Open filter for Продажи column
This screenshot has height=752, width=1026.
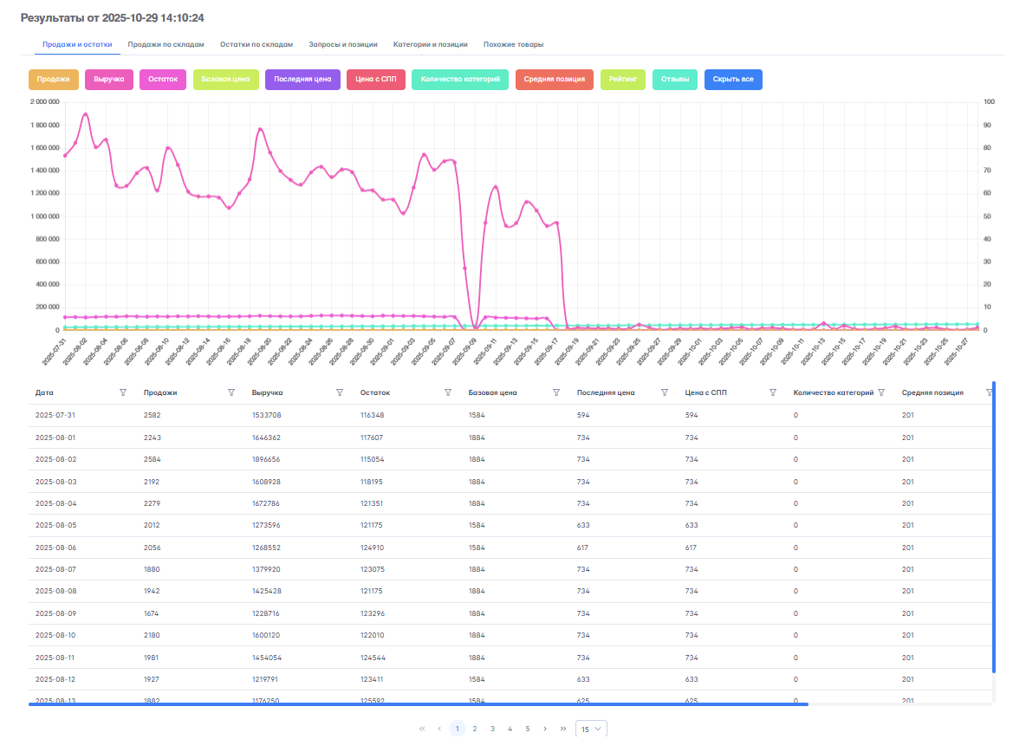coord(231,392)
